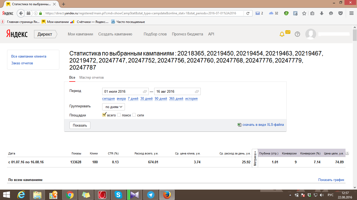Click the РУС language indicator in tray
This screenshot has width=357, height=200.
(x=331, y=195)
